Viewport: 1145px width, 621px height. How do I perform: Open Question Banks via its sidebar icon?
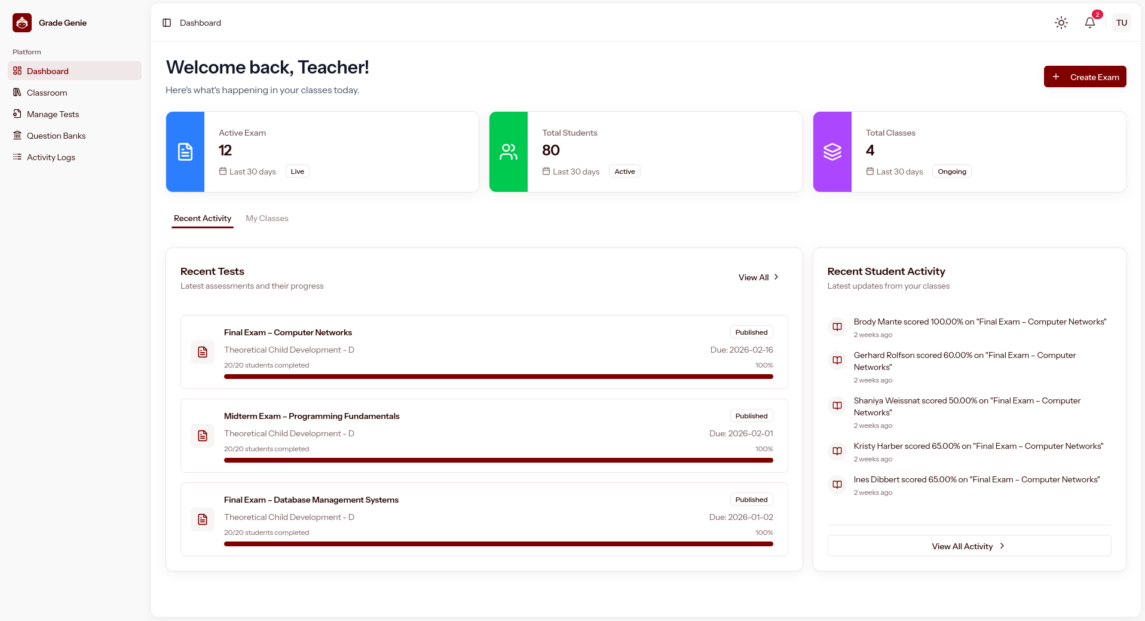[x=17, y=136]
